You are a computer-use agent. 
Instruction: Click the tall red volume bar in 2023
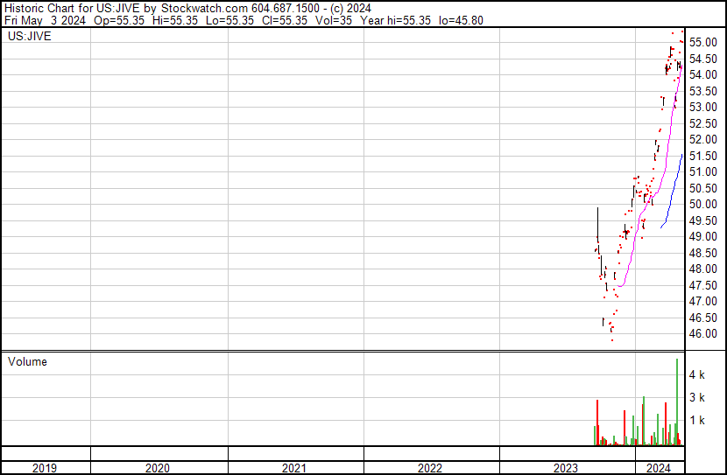pyautogui.click(x=597, y=423)
